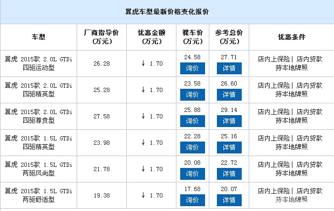The height and width of the screenshot is (211, 334).
Task: Open 详情 for 2.0L 四驱精英型 at 26.60
Action: [x=229, y=95]
